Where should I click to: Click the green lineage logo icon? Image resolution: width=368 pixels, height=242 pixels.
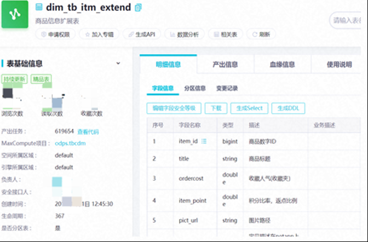tap(15, 14)
